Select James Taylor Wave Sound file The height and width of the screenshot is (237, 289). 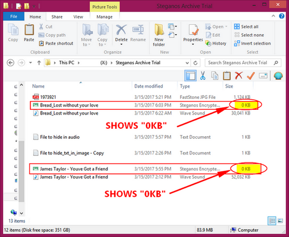(142, 177)
